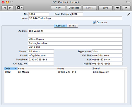The height and width of the screenshot is (107, 132).
Task: Click the Duplicate button
Action: [74, 8]
